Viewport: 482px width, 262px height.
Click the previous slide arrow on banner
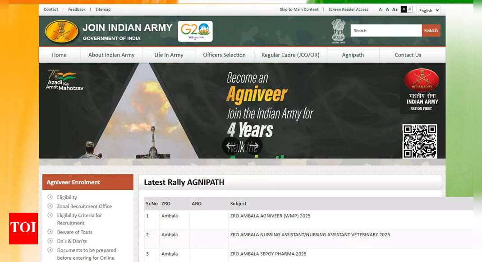tap(230, 146)
